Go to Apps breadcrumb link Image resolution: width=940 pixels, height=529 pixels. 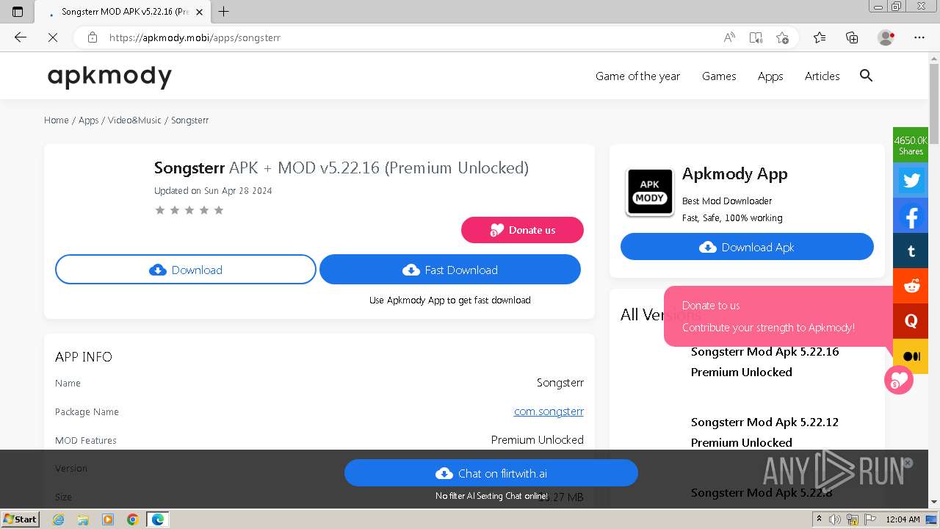[88, 120]
